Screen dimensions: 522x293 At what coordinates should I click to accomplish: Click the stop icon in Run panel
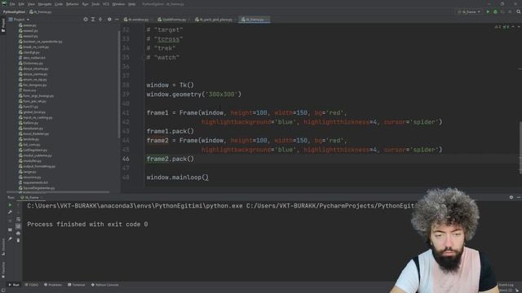click(10, 221)
